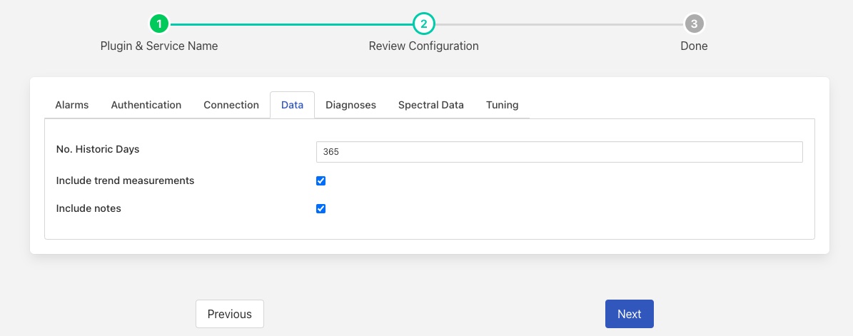Click the Include trend measurements label text
The height and width of the screenshot is (336, 853).
[x=125, y=181]
